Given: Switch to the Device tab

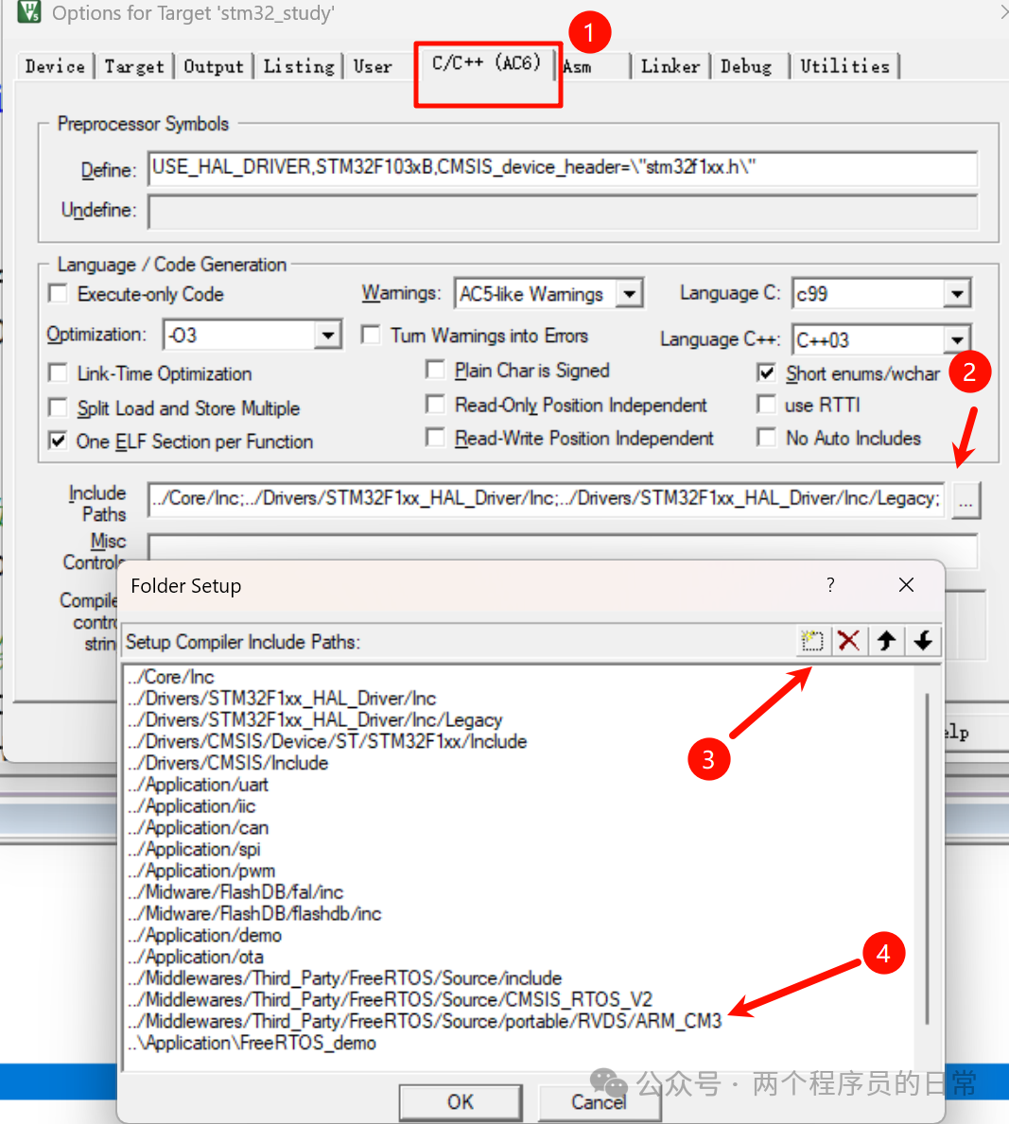Looking at the screenshot, I should tap(55, 67).
